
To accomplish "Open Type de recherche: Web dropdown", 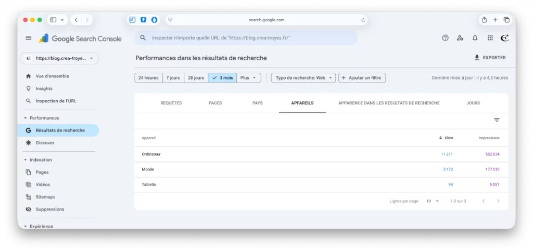I will 303,77.
